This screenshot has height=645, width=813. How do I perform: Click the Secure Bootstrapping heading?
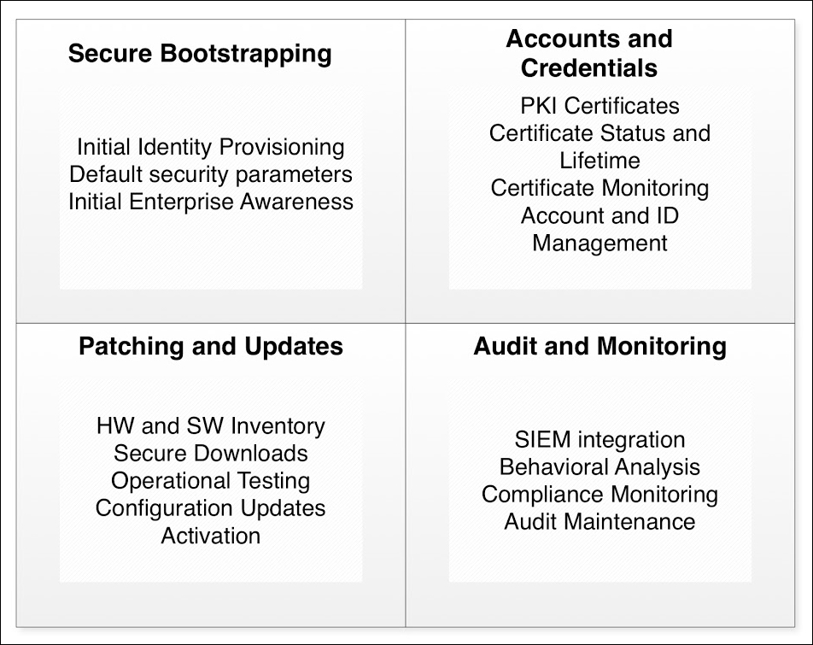200,54
